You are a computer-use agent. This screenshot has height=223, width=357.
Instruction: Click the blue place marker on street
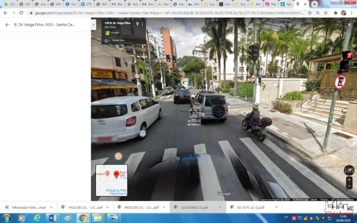(142, 133)
